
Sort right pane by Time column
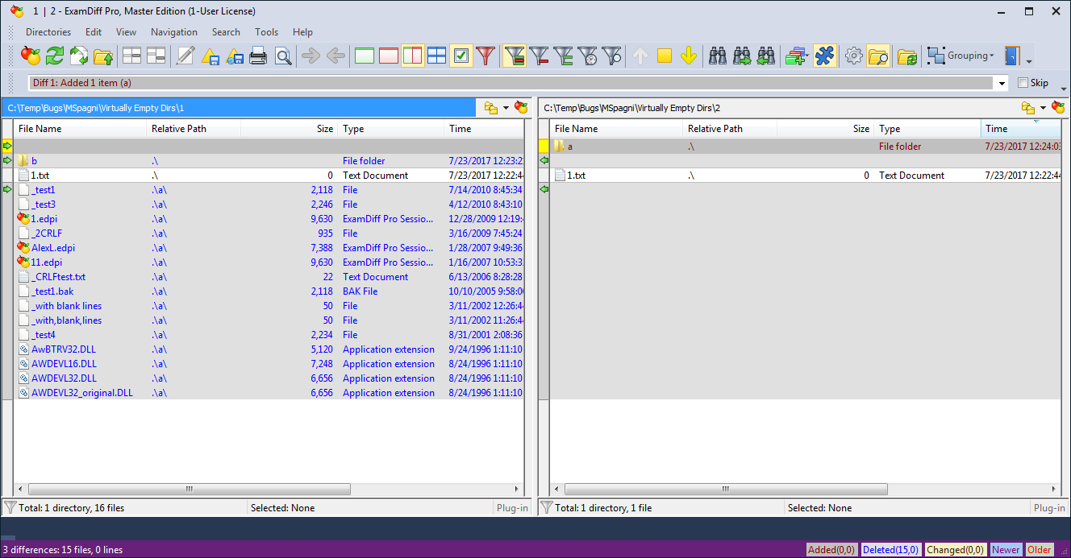click(x=1020, y=129)
